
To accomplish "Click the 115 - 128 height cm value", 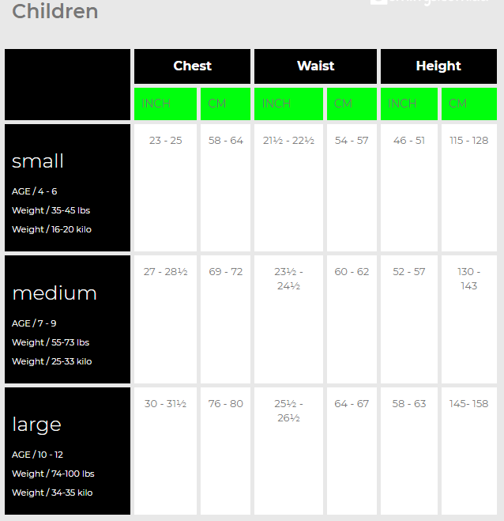I will [x=468, y=141].
